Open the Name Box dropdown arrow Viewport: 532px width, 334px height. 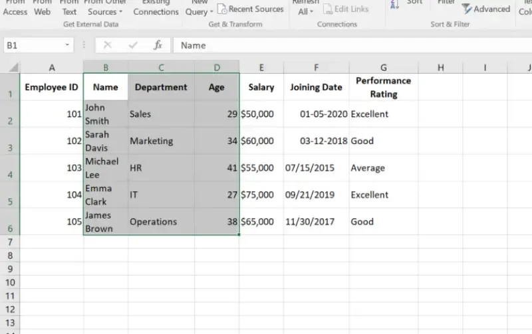[x=67, y=45]
